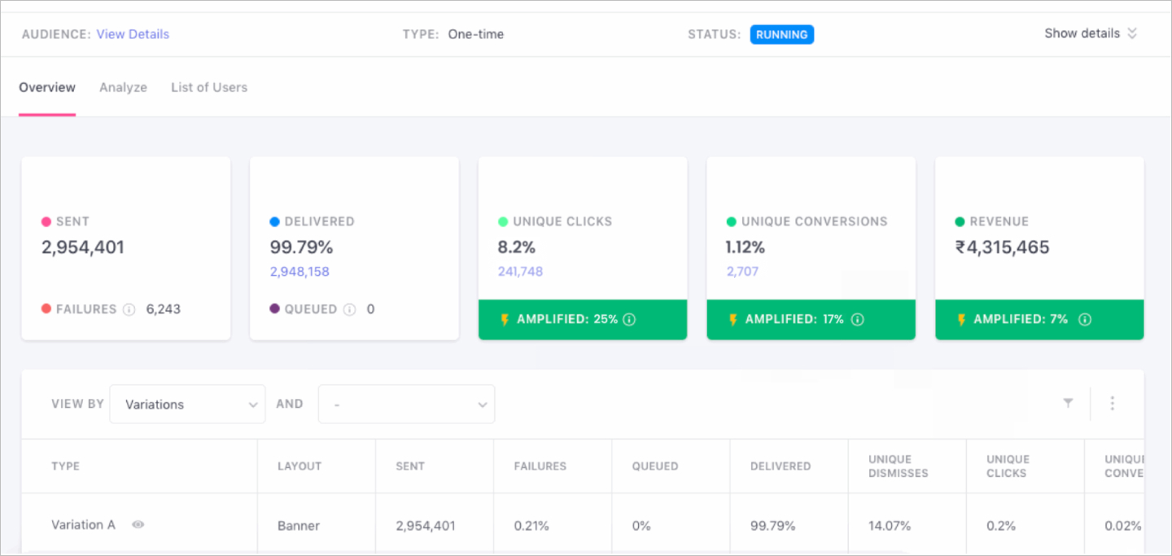Image resolution: width=1172 pixels, height=556 pixels.
Task: Click the lightning bolt on Unique Clicks card
Action: pyautogui.click(x=505, y=319)
